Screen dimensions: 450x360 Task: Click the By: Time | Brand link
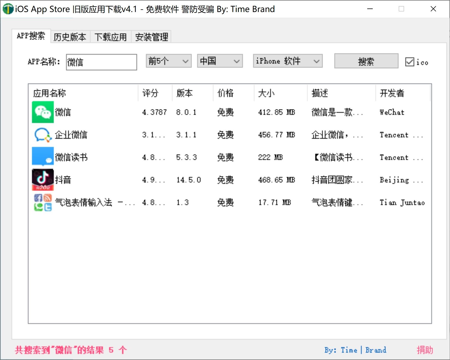pos(355,350)
